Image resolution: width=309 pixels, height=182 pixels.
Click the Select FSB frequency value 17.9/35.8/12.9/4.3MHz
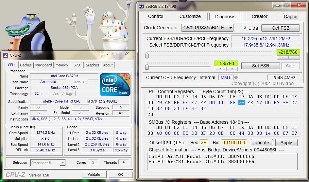point(266,45)
